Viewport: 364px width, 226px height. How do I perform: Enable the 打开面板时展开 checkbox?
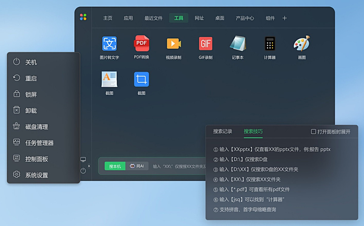314,132
